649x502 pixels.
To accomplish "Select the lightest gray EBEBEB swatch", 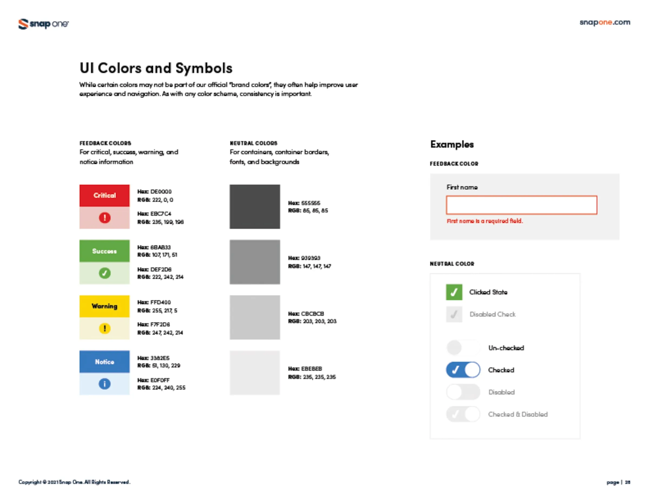I will (x=255, y=373).
